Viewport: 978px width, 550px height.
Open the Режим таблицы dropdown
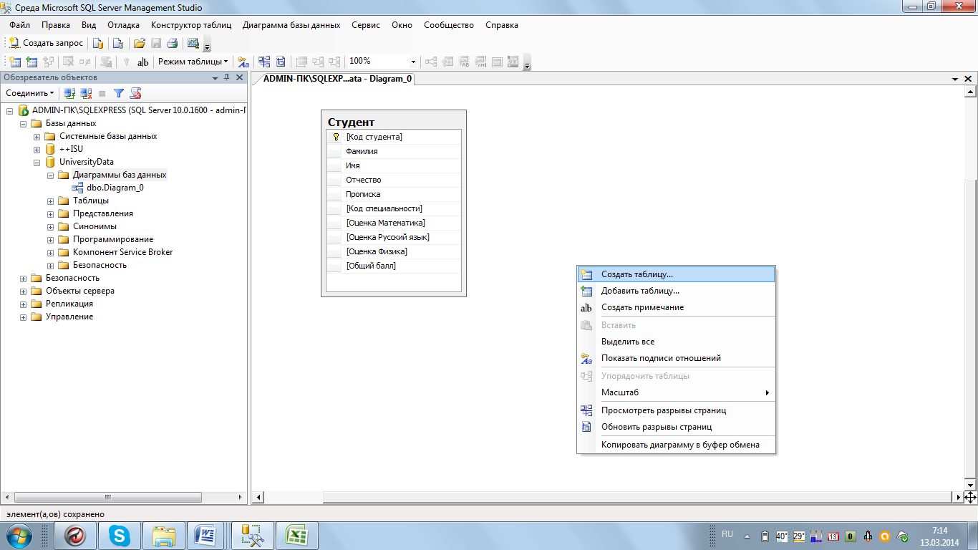pyautogui.click(x=193, y=62)
